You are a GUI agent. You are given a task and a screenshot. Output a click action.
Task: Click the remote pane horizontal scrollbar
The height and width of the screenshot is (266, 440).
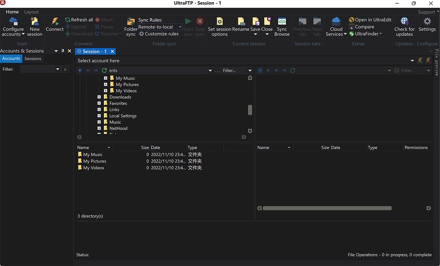327,208
